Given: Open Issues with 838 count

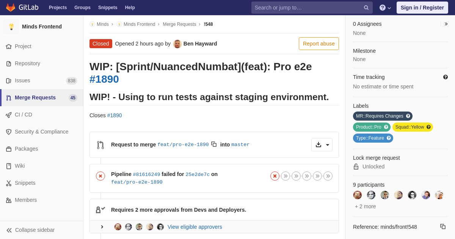Looking at the screenshot, I should click(42, 80).
